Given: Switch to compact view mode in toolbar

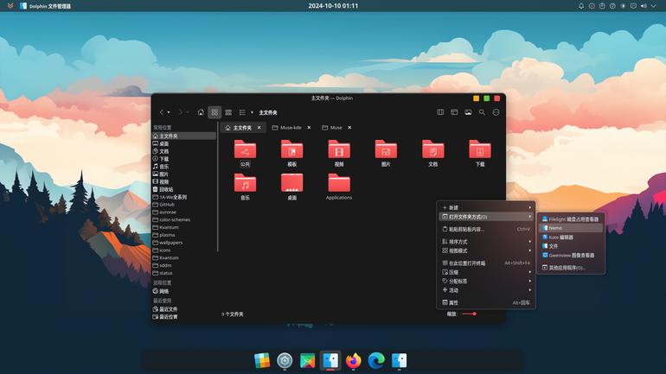Looking at the screenshot, I should (228, 112).
